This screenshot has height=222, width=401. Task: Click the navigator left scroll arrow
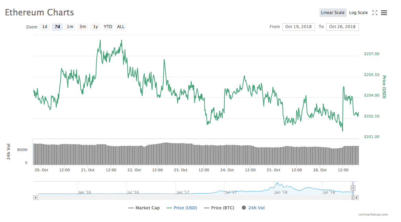pos(36,197)
